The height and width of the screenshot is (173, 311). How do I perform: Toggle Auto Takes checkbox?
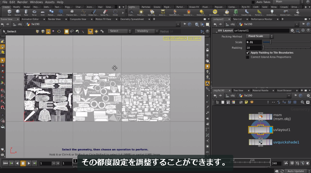253,2
